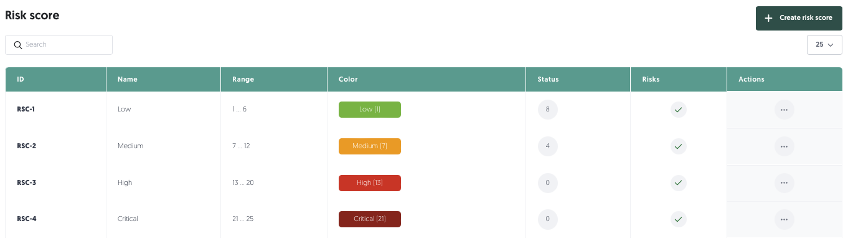Select the green Low (1) color badge

[370, 110]
